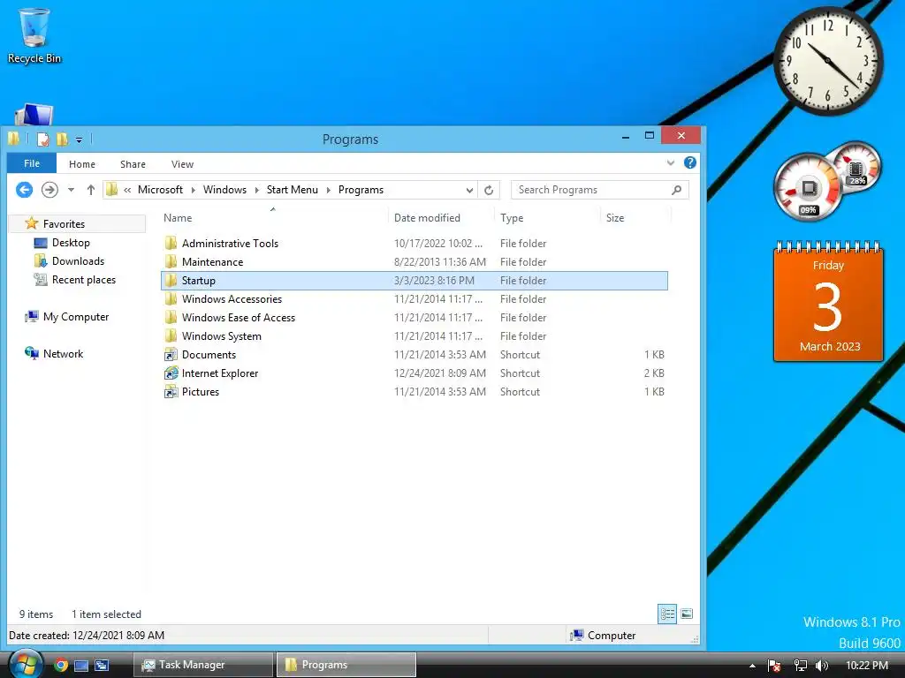Open Explorer Help icon
Screen dimensions: 905x678
coord(689,162)
